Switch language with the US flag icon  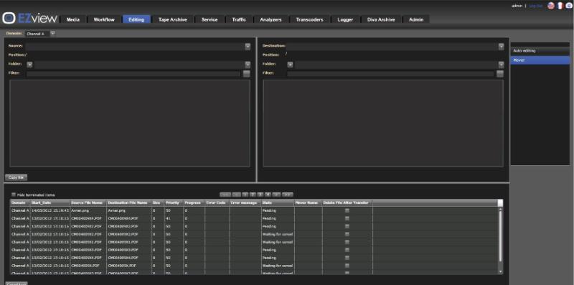pos(551,6)
